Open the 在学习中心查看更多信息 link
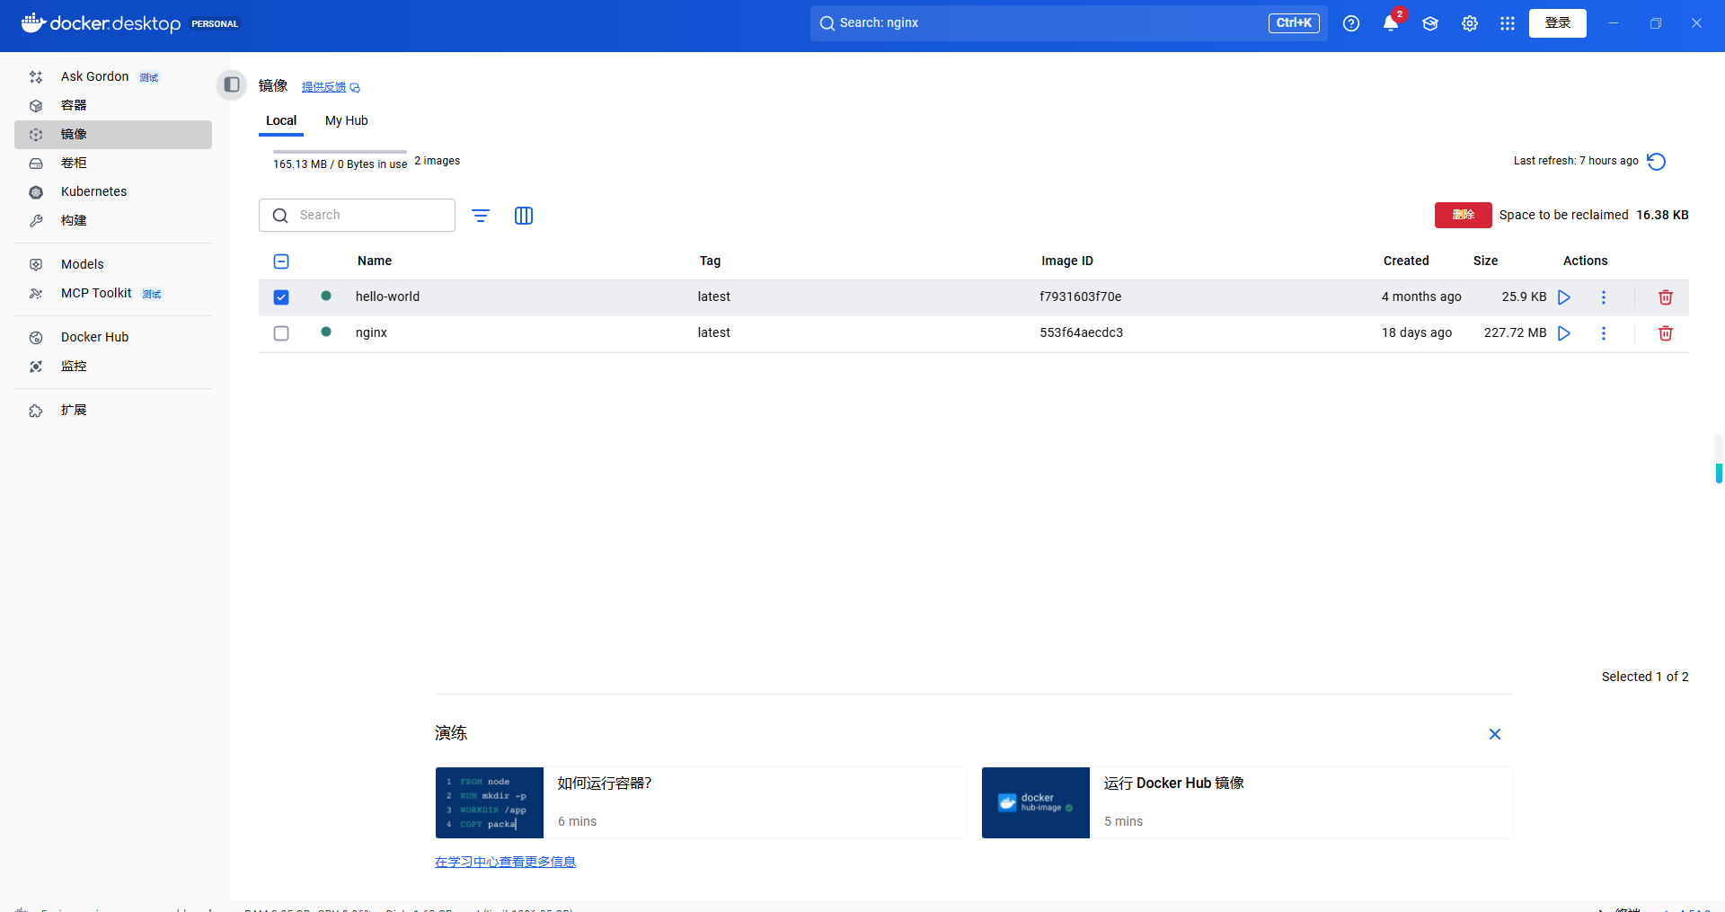 pos(505,863)
